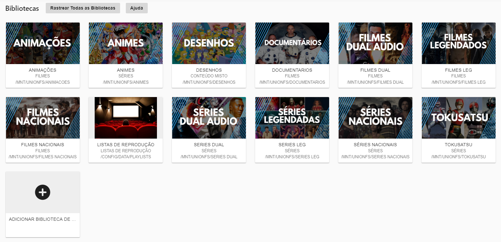Viewport: 501px width, 242px height.
Task: Open the Filmes Nacionais cover image
Action: click(x=43, y=118)
